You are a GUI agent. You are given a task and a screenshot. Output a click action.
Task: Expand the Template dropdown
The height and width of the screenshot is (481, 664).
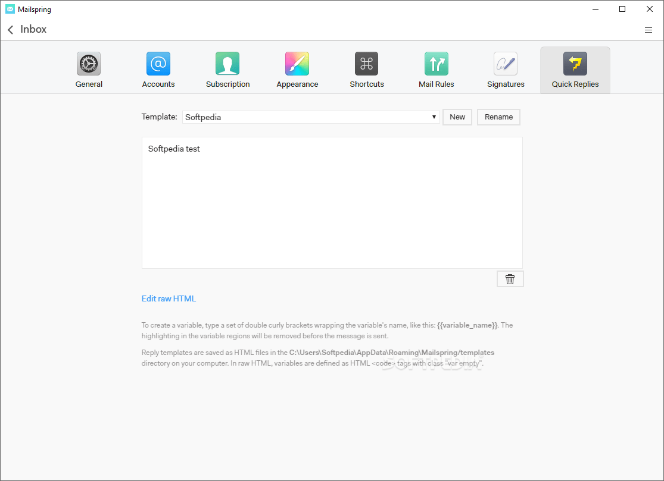pyautogui.click(x=311, y=117)
